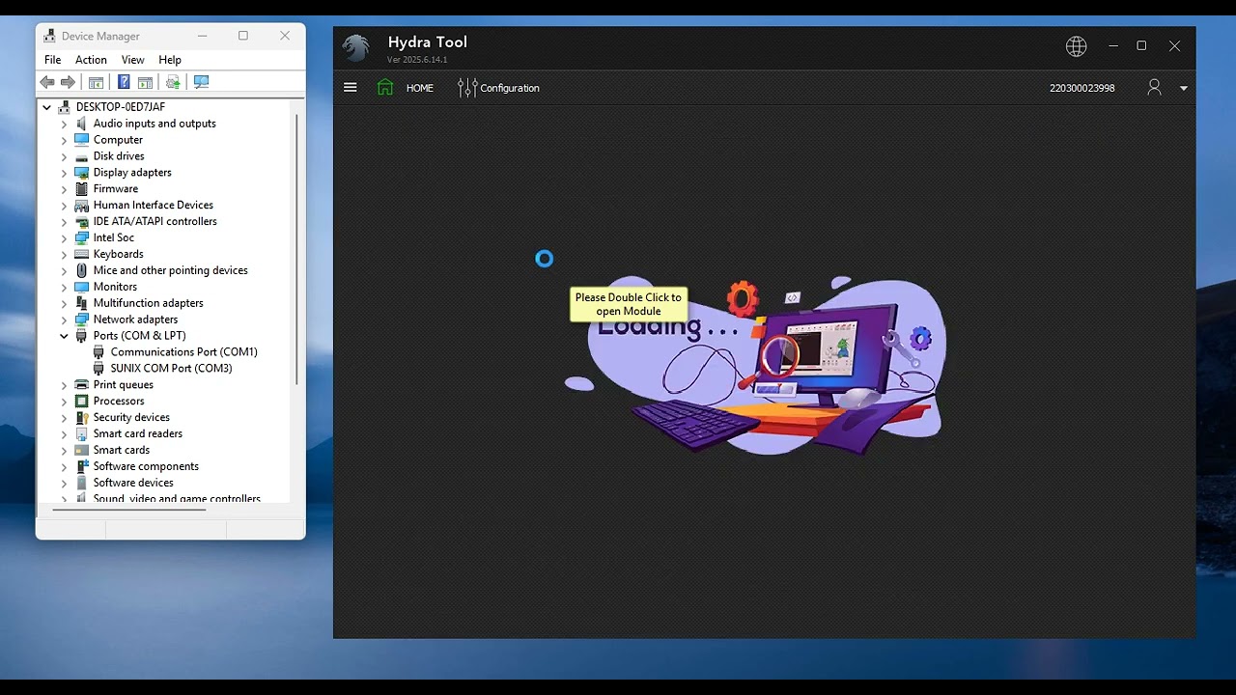
Task: Expand the Disk drives category
Action: tap(64, 156)
